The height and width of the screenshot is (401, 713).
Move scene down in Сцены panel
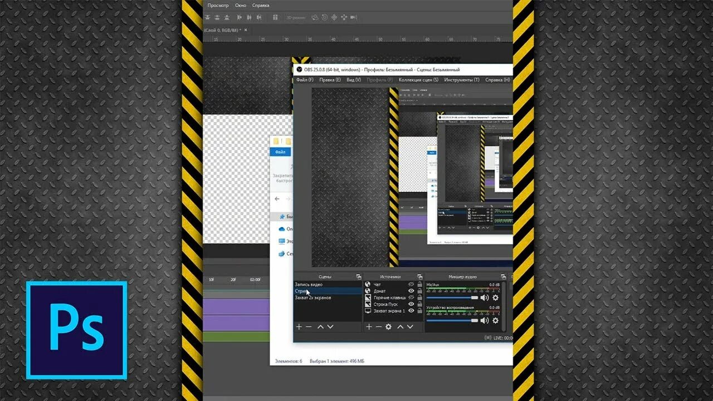(330, 327)
